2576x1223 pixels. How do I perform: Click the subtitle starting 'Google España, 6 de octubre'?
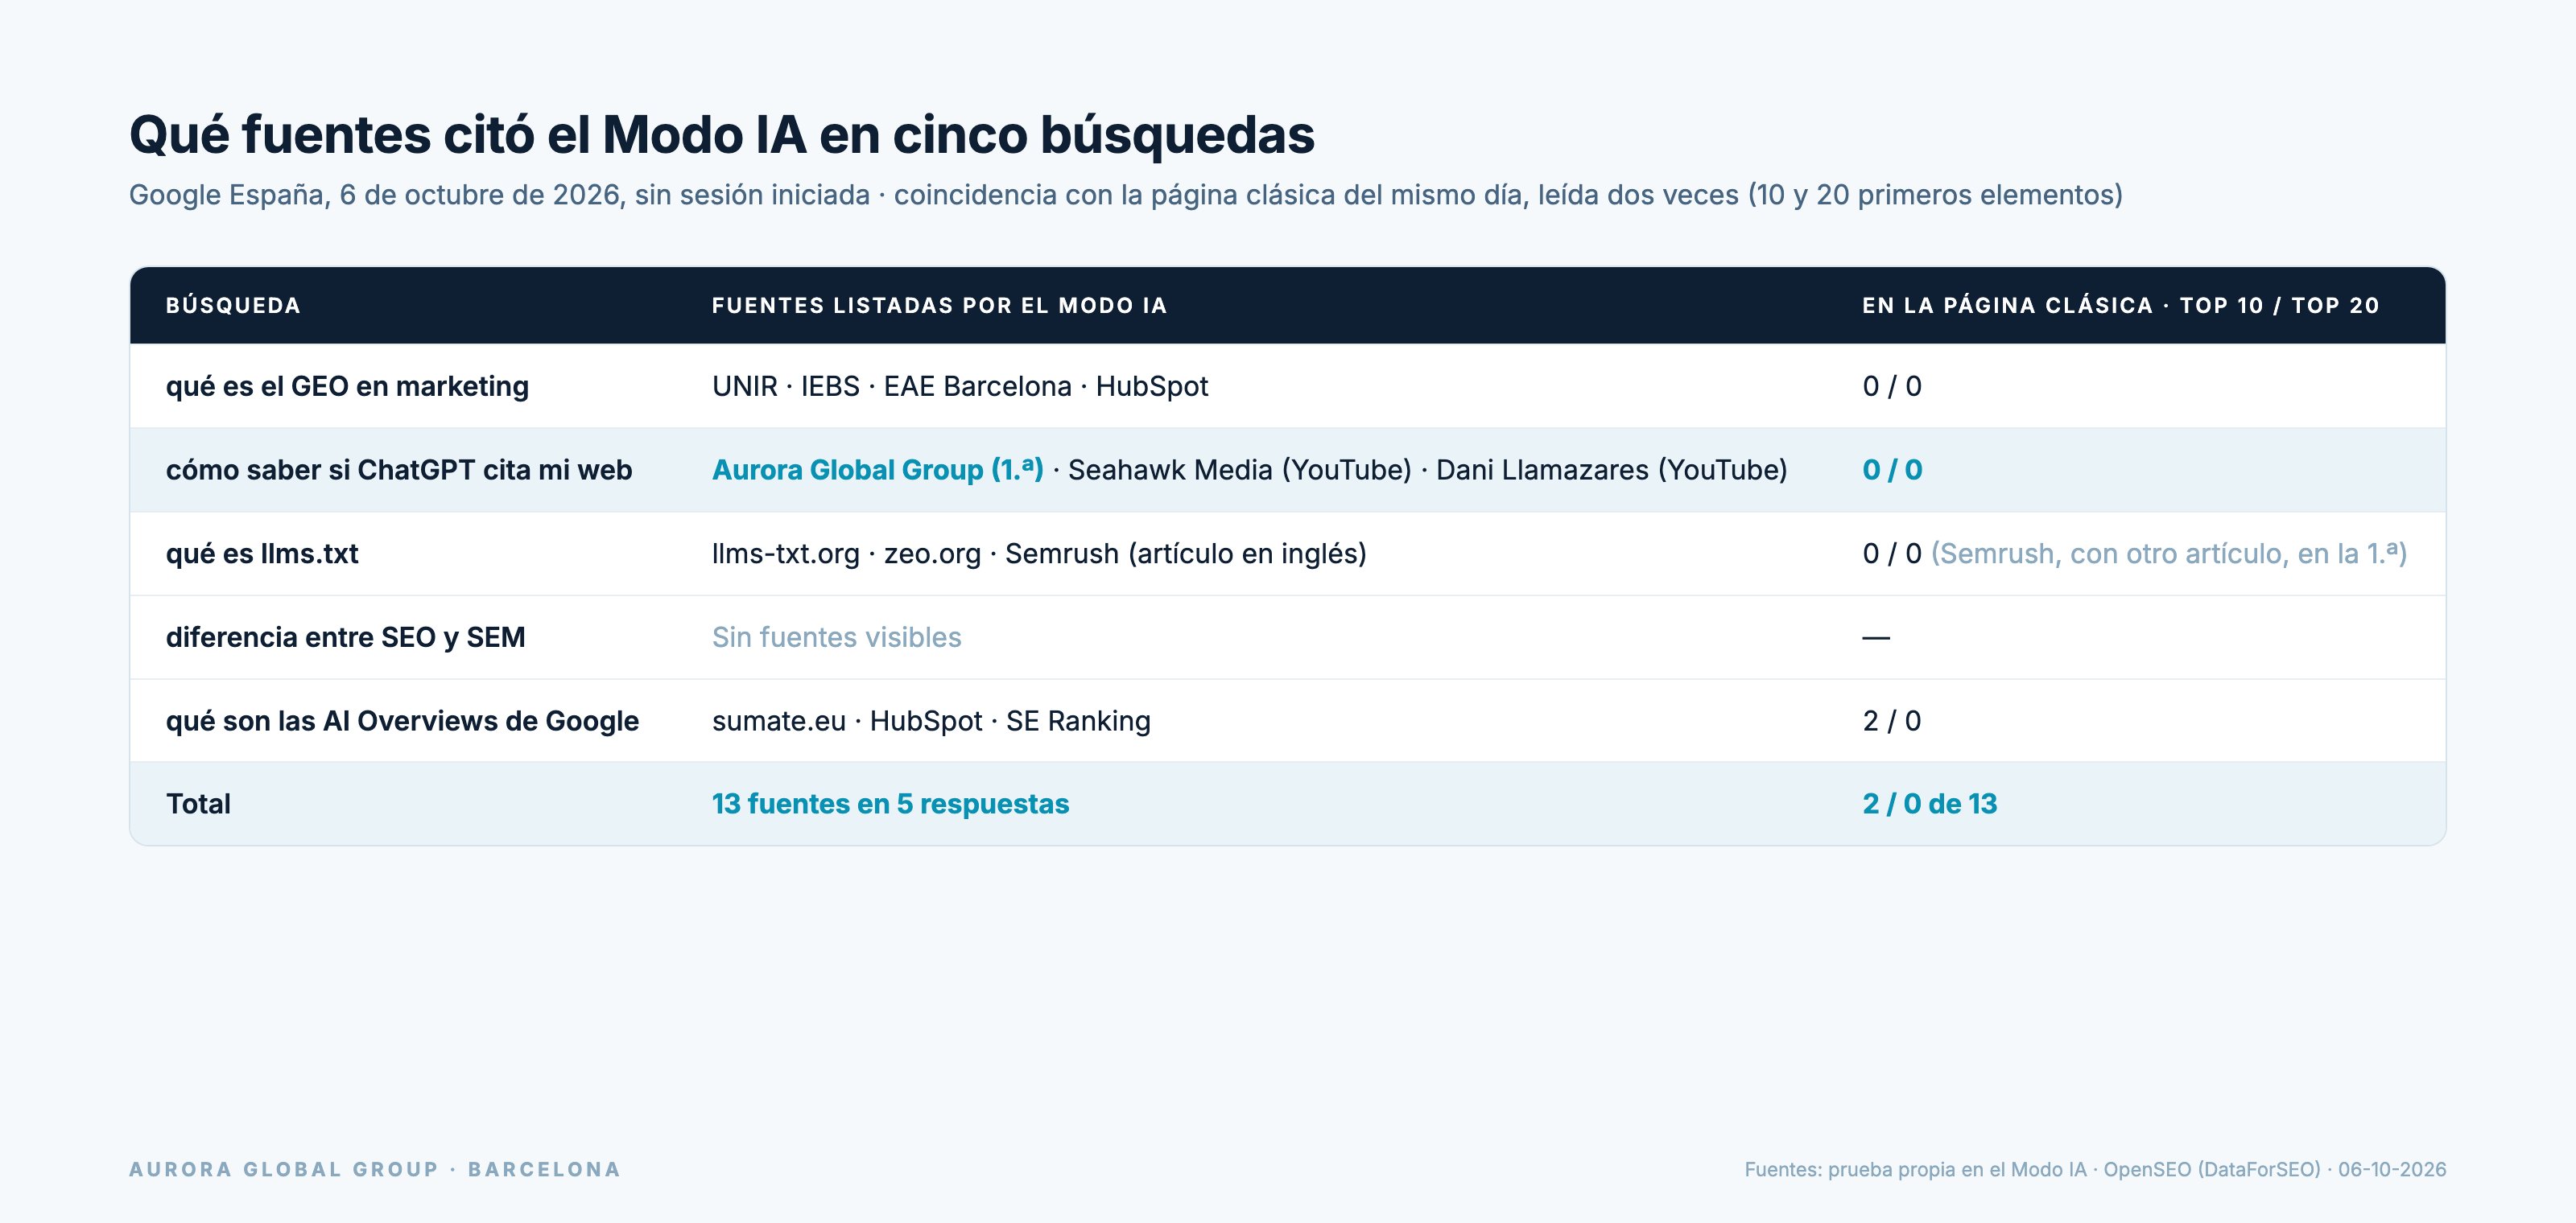click(1125, 195)
